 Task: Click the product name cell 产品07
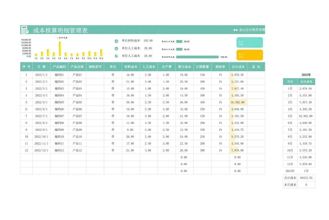[x=77, y=116]
